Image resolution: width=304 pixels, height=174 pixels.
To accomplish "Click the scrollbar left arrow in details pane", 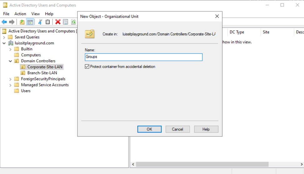I will 133,164.
